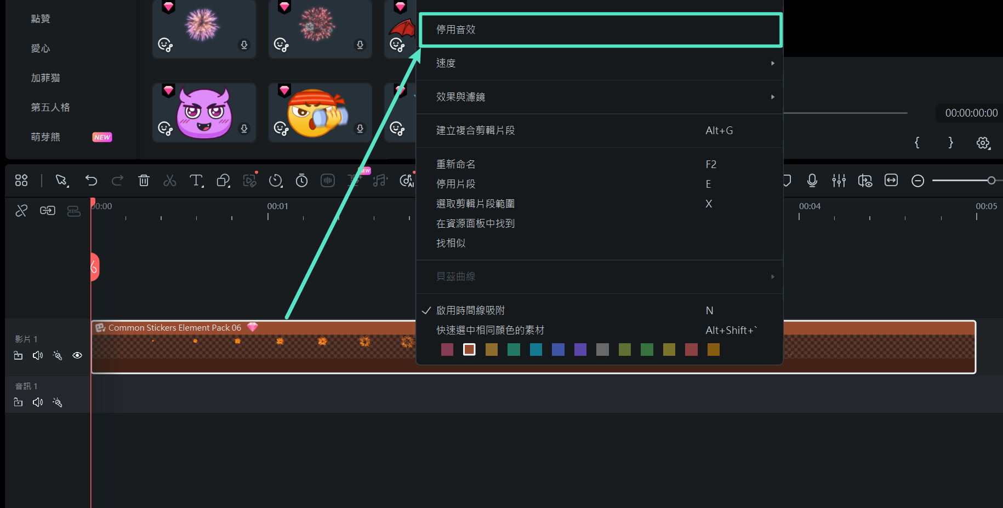The image size is (1003, 508).
Task: Select the cursor selection tool
Action: point(62,180)
